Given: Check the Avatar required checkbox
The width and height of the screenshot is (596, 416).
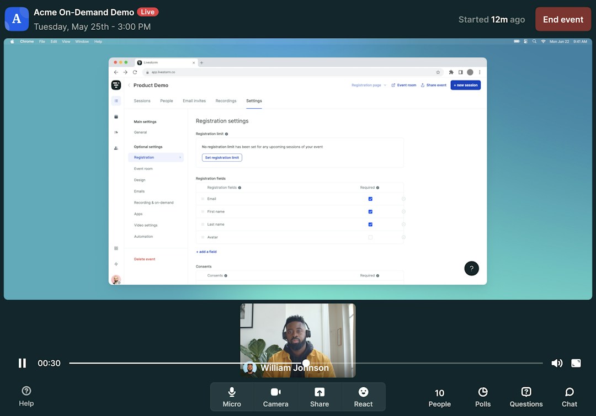Looking at the screenshot, I should click(370, 237).
